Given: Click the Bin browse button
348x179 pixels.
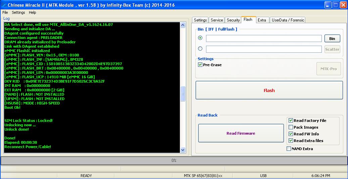Looking at the screenshot, I should 332,38.
